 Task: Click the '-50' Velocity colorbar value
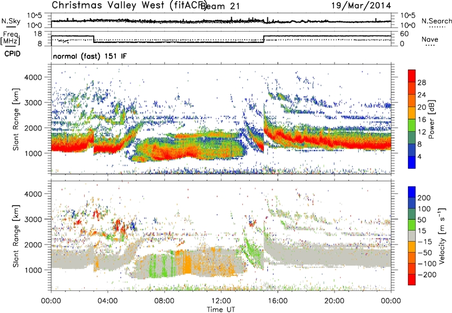(x=425, y=253)
